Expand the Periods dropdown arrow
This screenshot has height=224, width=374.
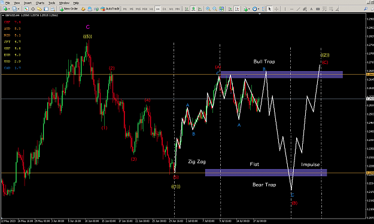tap(259, 9)
